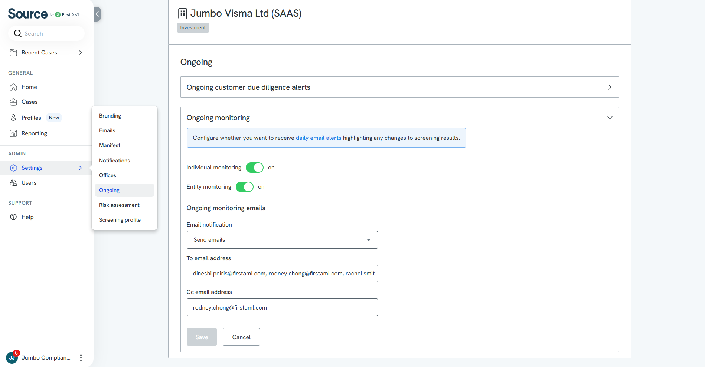Click the red notification badge showing 6
This screenshot has width=705, height=367.
pos(16,353)
